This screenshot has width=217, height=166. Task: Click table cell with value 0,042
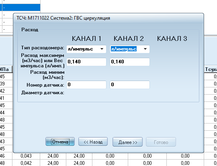click(26, 163)
